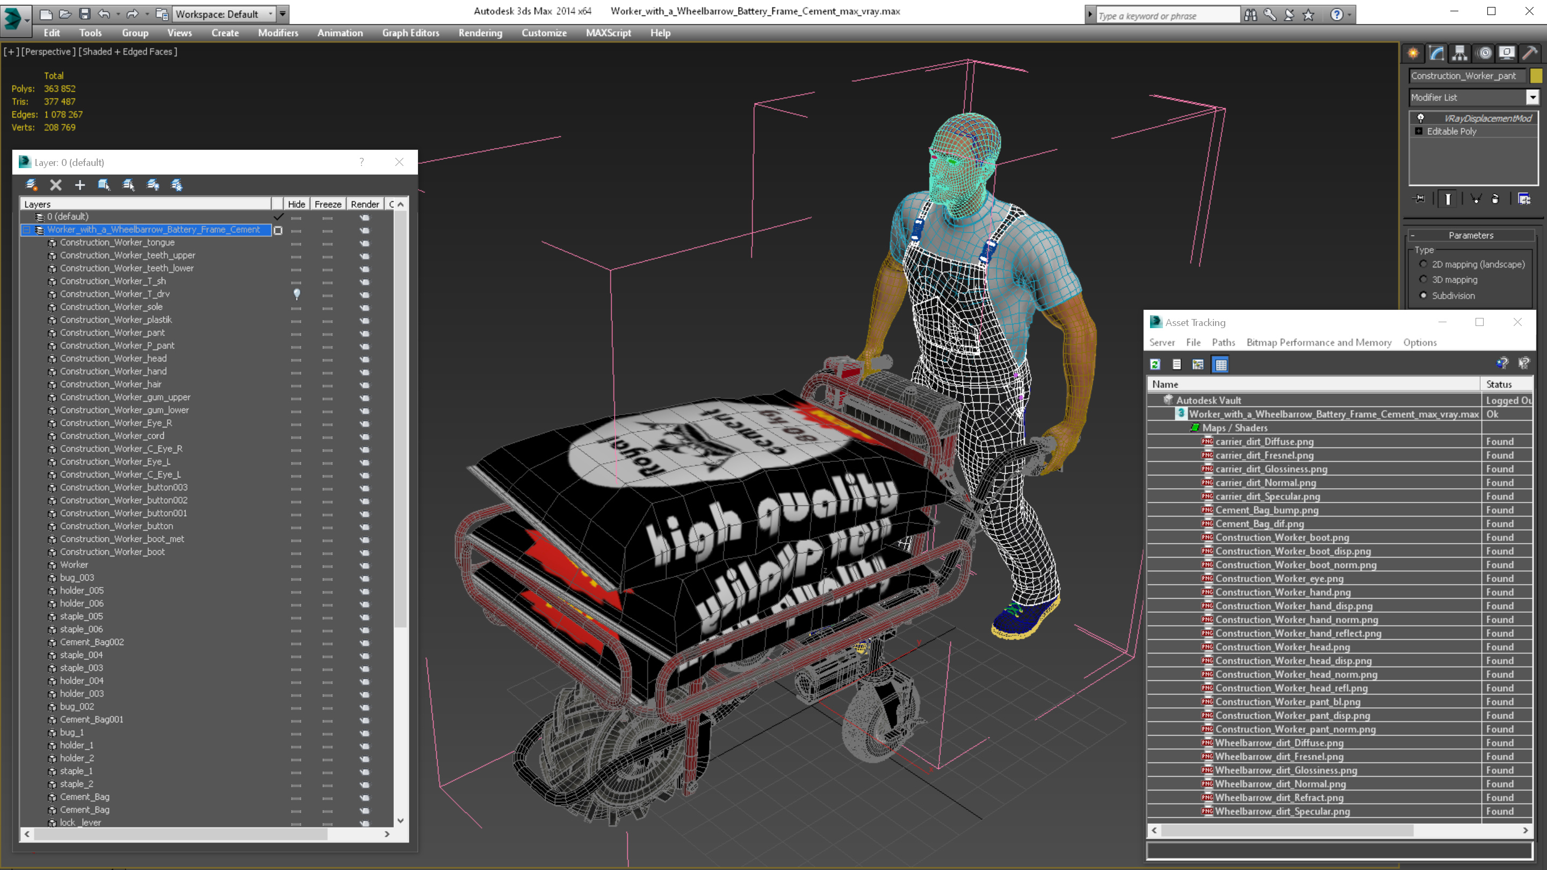Open quick access toolbar customize arrow
1547x870 pixels.
point(283,14)
